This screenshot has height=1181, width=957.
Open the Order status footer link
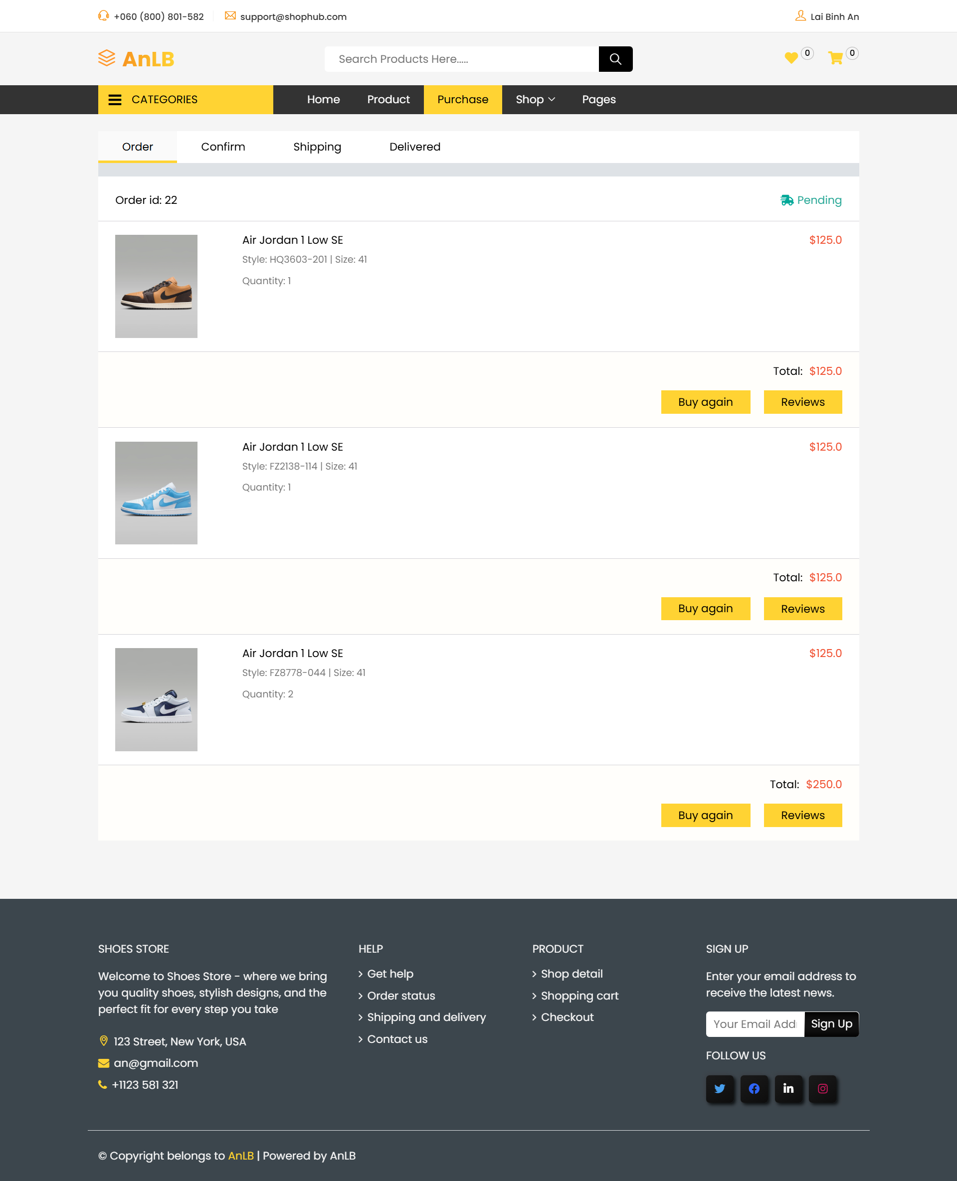point(401,996)
